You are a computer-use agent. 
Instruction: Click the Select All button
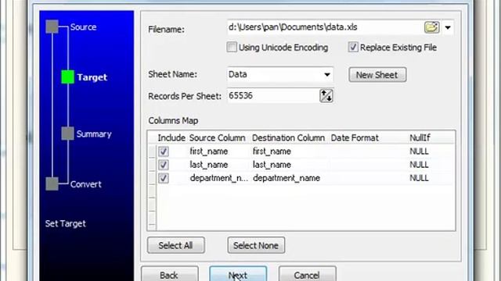click(x=175, y=245)
